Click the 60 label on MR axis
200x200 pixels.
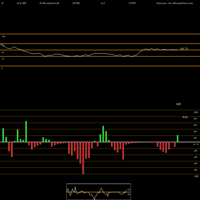(x=195, y=125)
